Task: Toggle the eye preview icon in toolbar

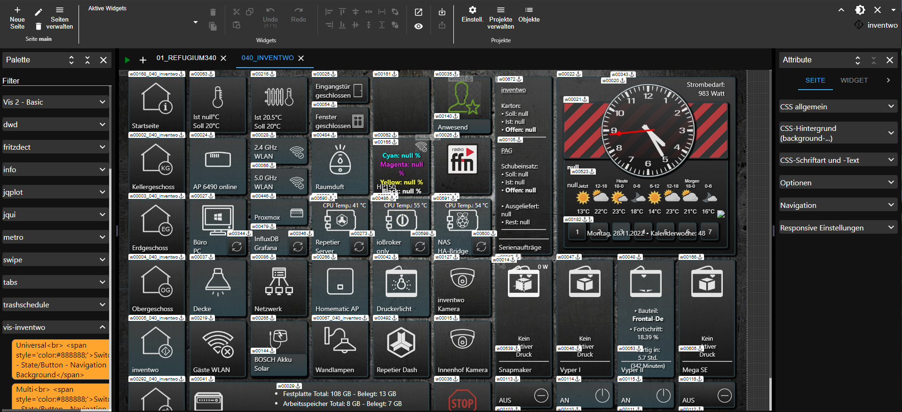Action: 418,26
